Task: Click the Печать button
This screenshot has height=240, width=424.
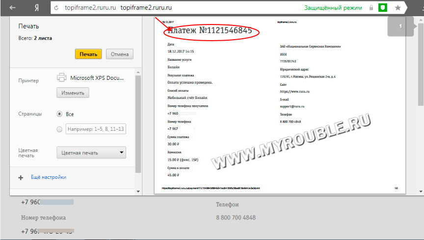Action: [88, 54]
